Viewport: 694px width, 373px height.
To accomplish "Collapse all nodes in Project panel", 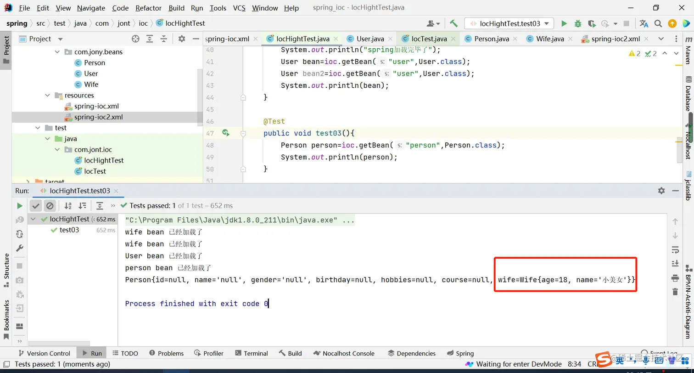I will click(163, 39).
